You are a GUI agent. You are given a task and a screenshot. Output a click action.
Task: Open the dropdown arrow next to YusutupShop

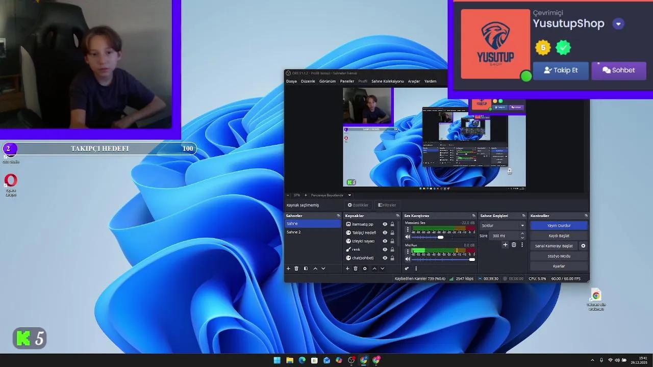point(618,23)
